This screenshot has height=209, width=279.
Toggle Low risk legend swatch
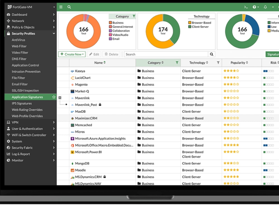[x=269, y=27]
